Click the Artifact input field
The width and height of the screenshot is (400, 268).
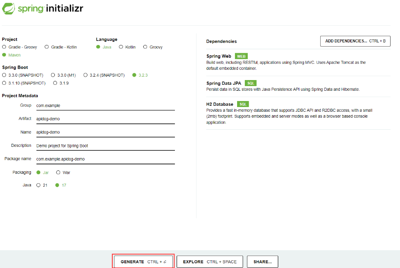click(105, 119)
